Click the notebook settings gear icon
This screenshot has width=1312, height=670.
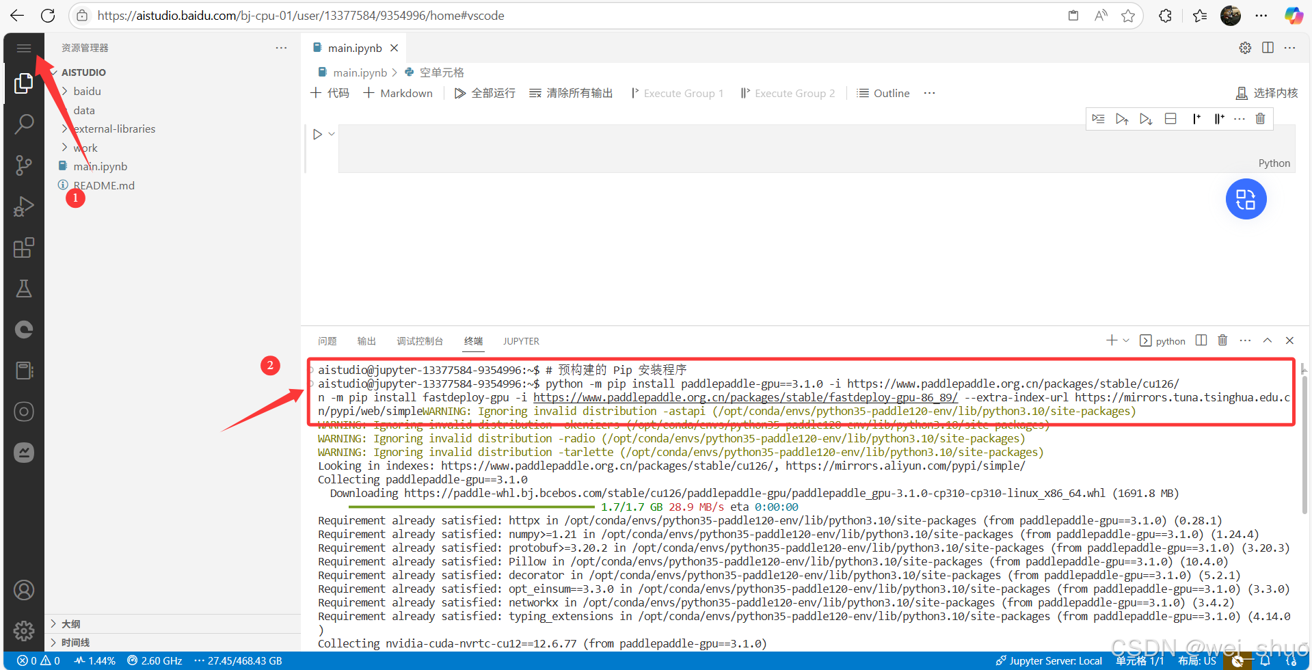pyautogui.click(x=1245, y=48)
